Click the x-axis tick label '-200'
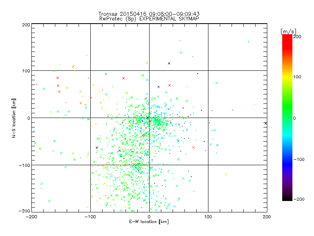The width and height of the screenshot is (314, 236). point(31,217)
